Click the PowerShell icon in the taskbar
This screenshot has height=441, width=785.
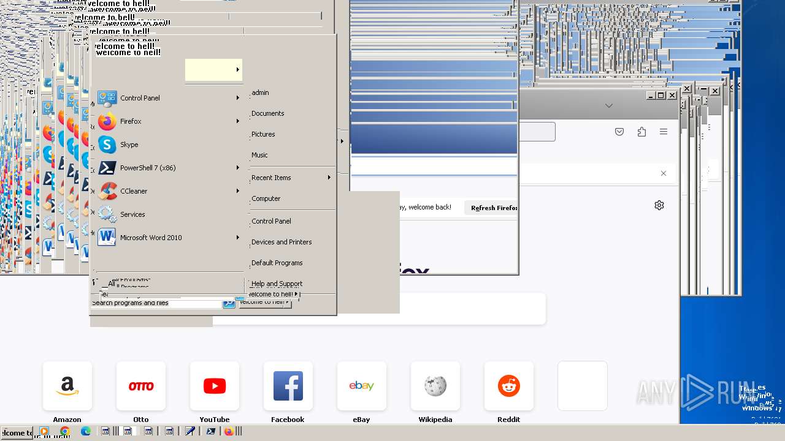[x=210, y=431]
